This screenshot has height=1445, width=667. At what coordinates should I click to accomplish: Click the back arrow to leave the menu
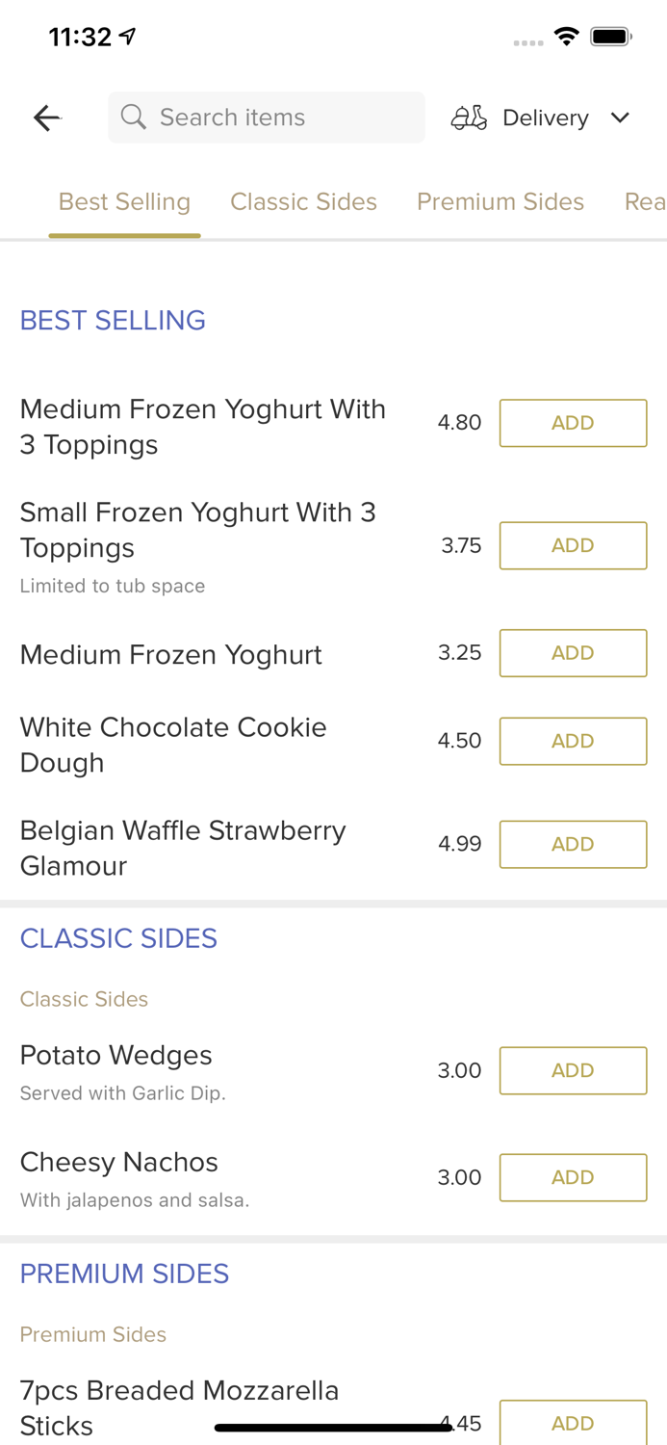click(x=45, y=117)
